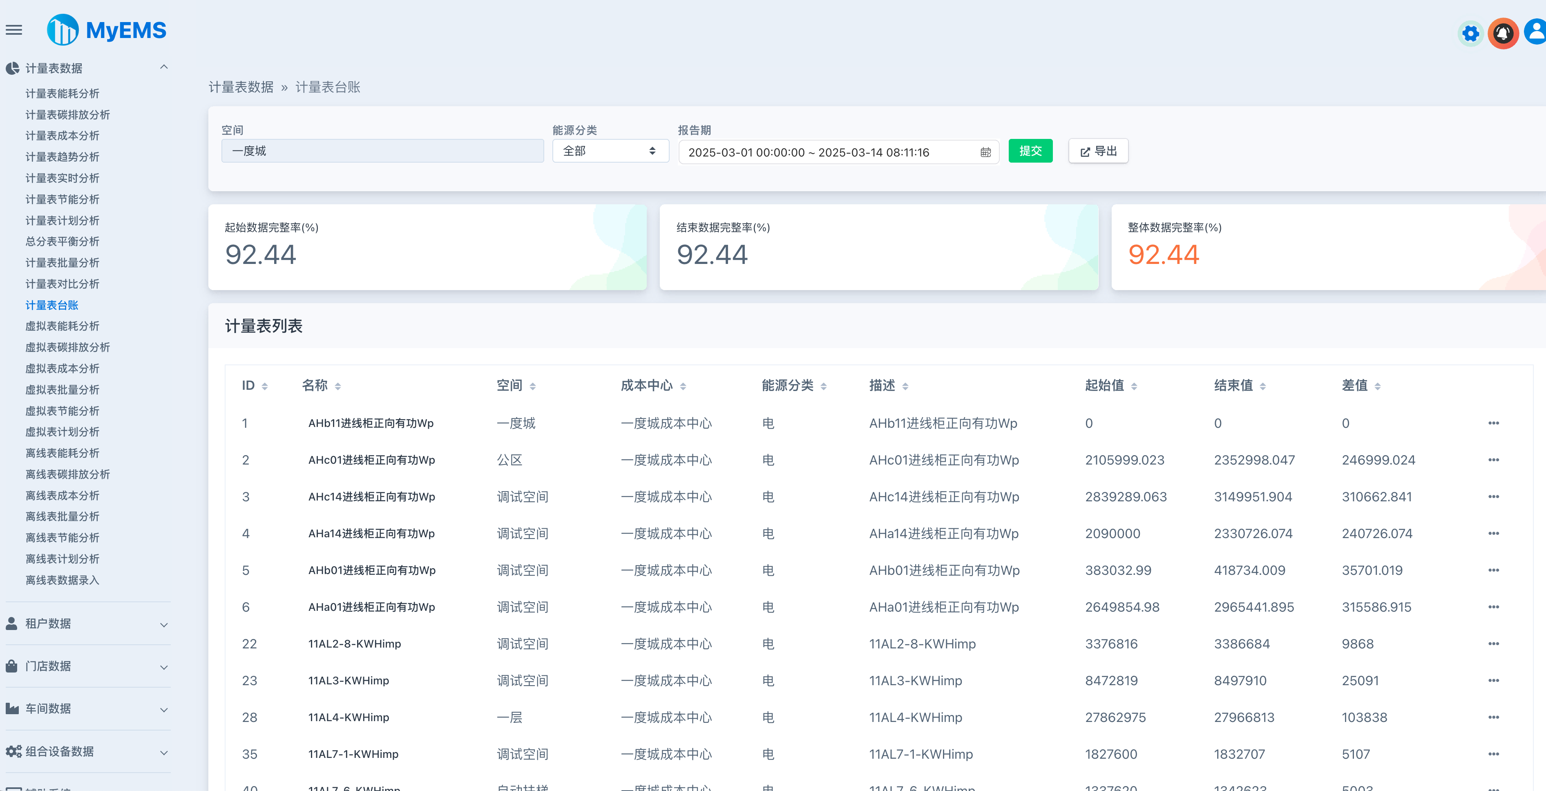Collapse the 计量表数据 sidebar section
This screenshot has width=1546, height=791.
[x=164, y=67]
